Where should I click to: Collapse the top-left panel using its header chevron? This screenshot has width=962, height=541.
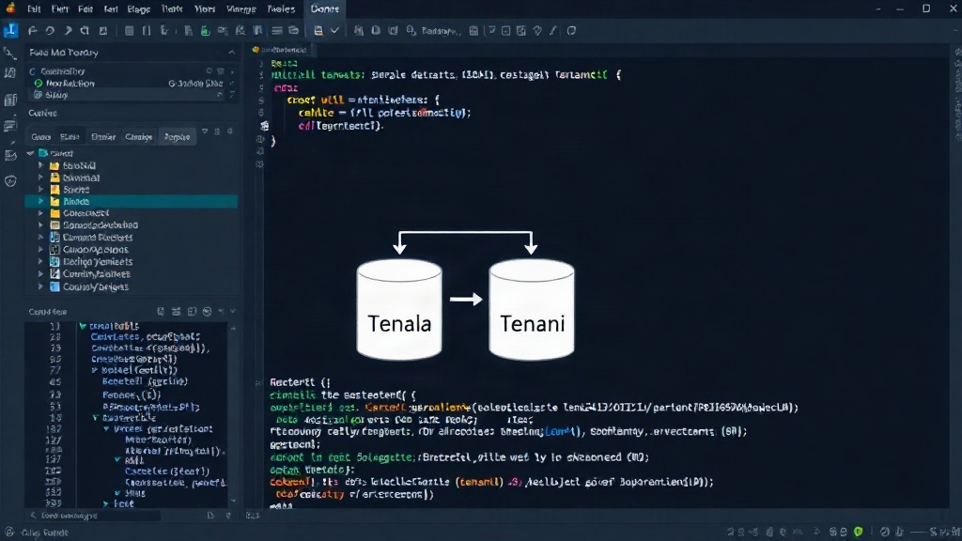click(231, 53)
